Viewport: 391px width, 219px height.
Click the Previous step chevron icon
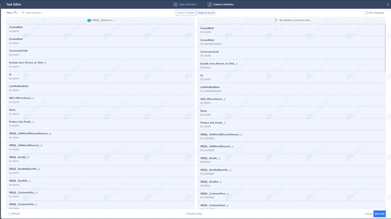pyautogui.click(x=185, y=214)
